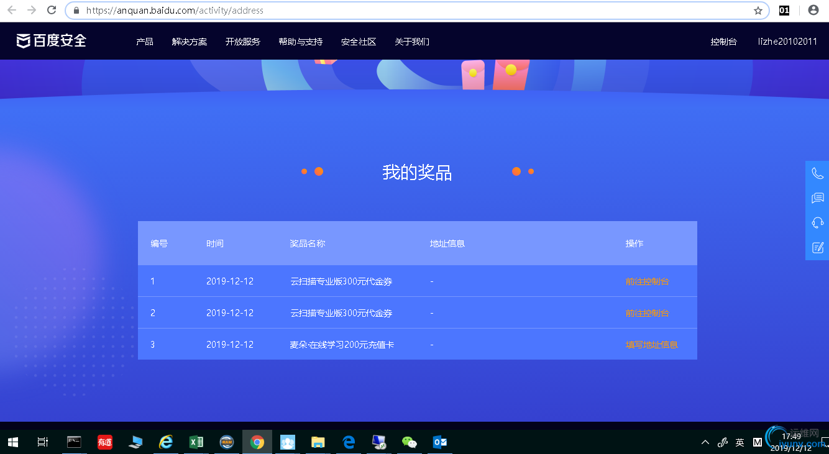Click the 我的奖品 heading
This screenshot has width=829, height=454.
click(x=417, y=172)
